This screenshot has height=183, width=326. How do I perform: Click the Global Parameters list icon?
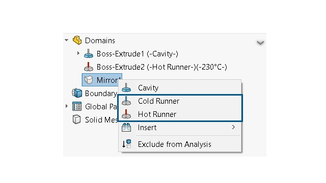[x=77, y=106]
